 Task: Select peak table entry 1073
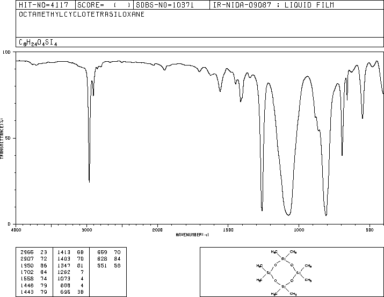pos(64,279)
